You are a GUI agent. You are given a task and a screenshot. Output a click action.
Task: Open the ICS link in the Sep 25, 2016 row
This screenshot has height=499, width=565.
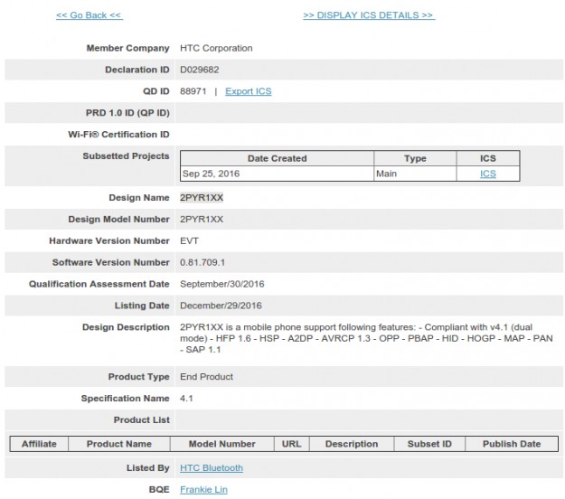tap(487, 174)
